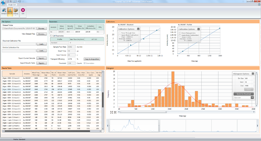Click the tallest histogram bar

point(173,89)
